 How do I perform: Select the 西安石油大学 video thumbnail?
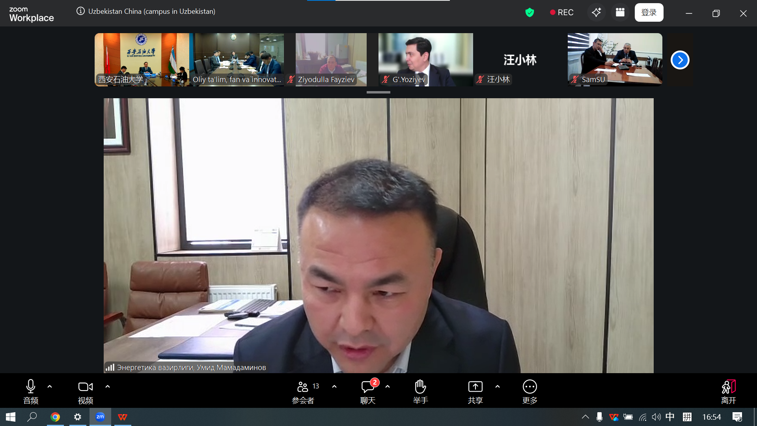(142, 59)
